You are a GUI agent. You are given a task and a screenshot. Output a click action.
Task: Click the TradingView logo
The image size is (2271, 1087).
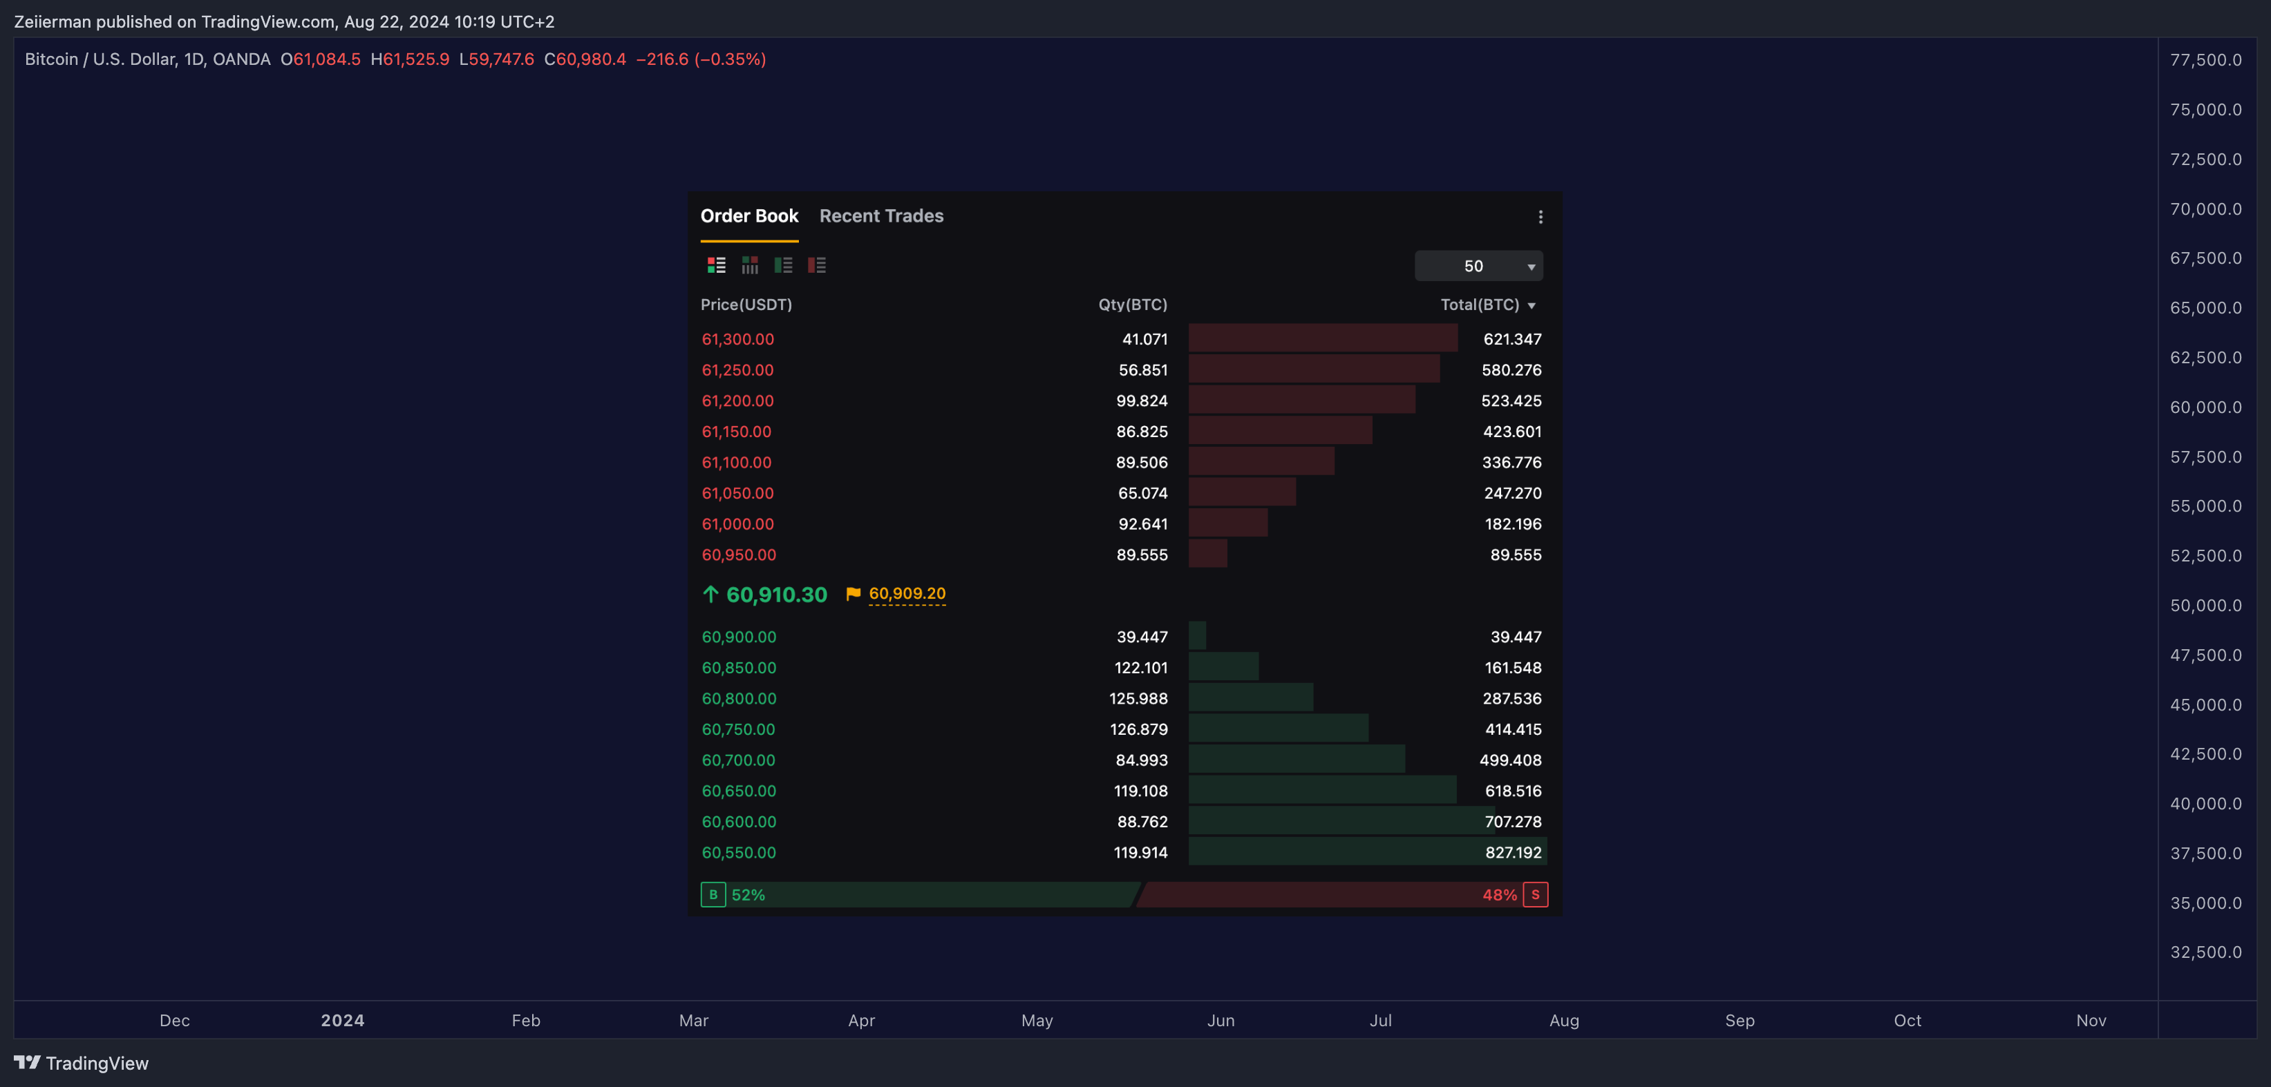point(81,1064)
